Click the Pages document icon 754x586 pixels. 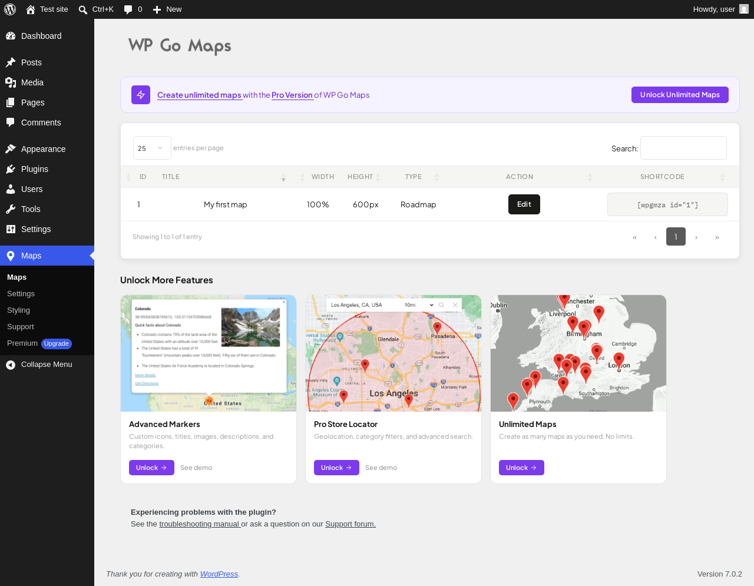11,102
